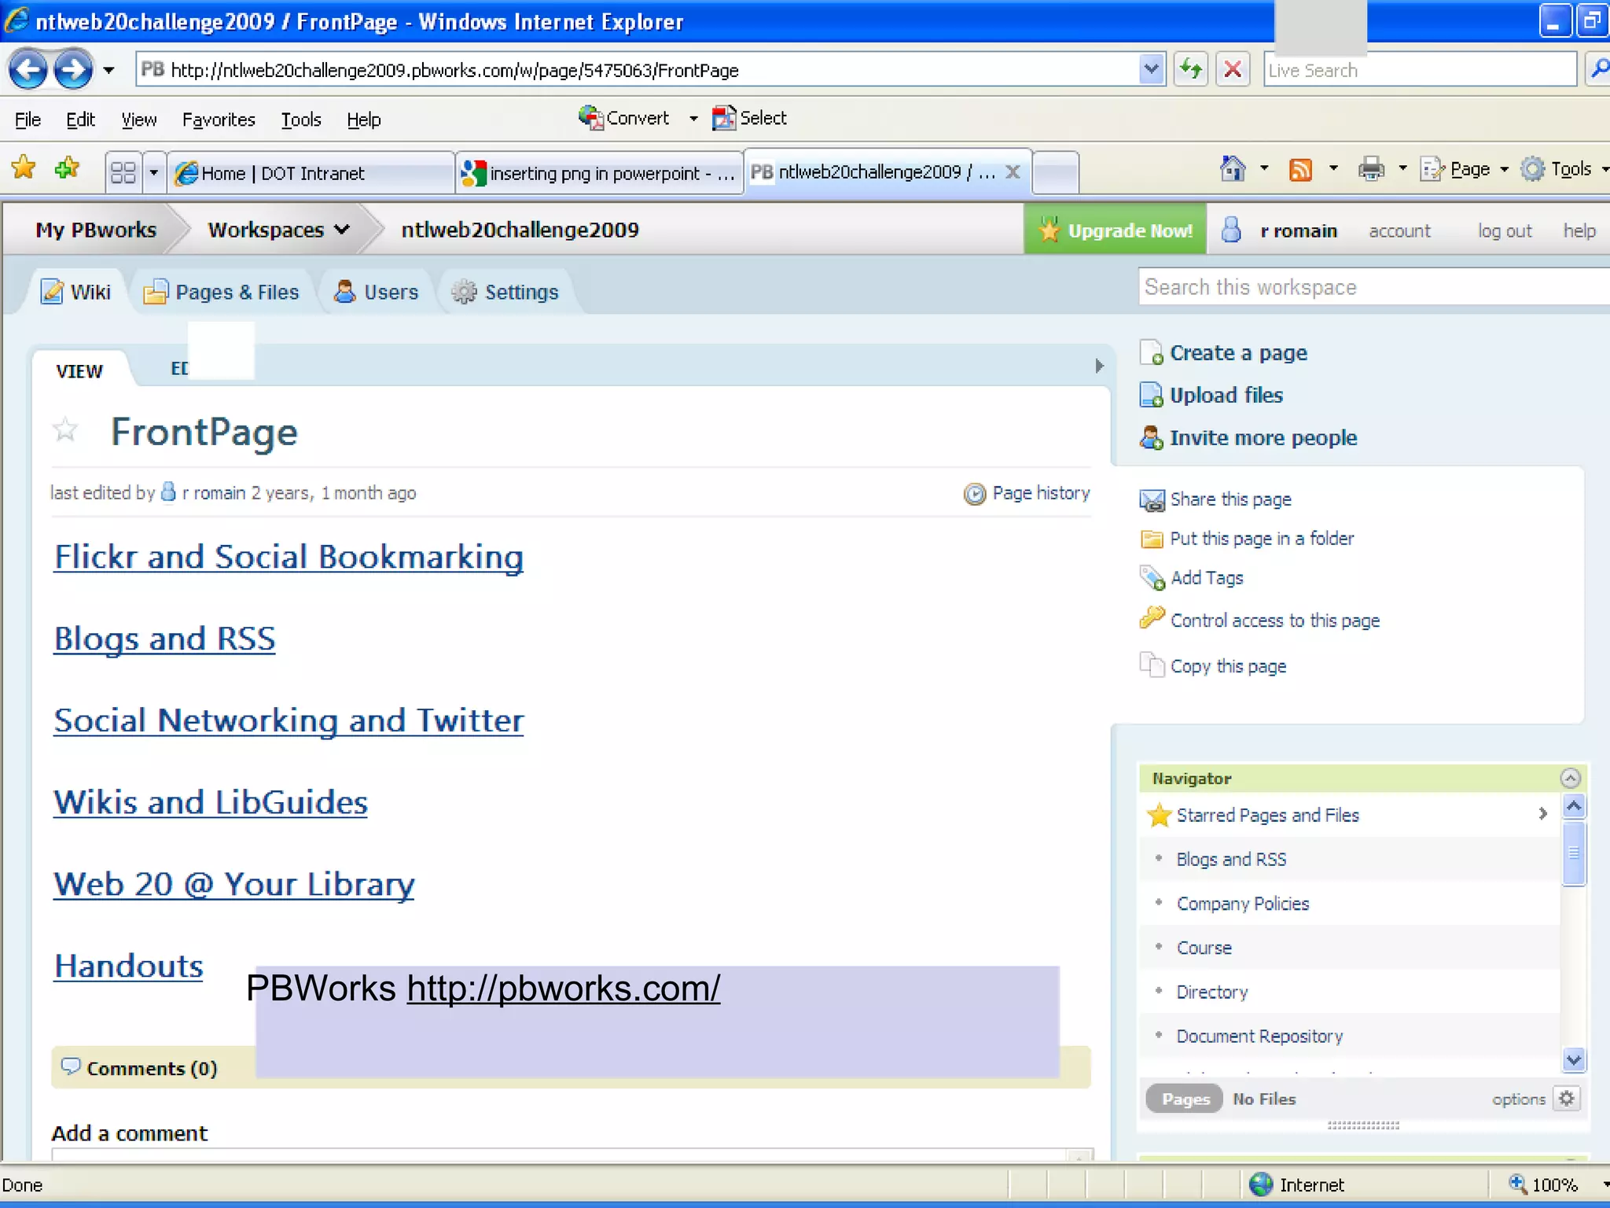
Task: Open the Favorites menu
Action: [x=219, y=120]
